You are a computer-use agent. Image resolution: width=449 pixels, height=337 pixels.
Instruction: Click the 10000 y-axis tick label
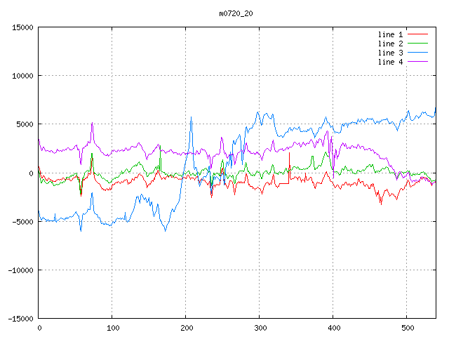[21, 76]
